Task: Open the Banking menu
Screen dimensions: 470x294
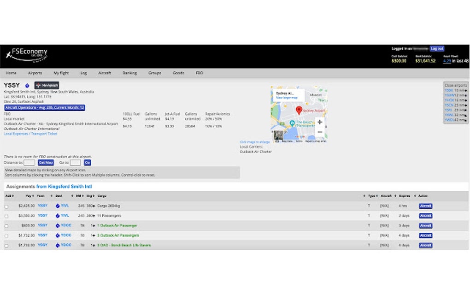Action: [129, 73]
